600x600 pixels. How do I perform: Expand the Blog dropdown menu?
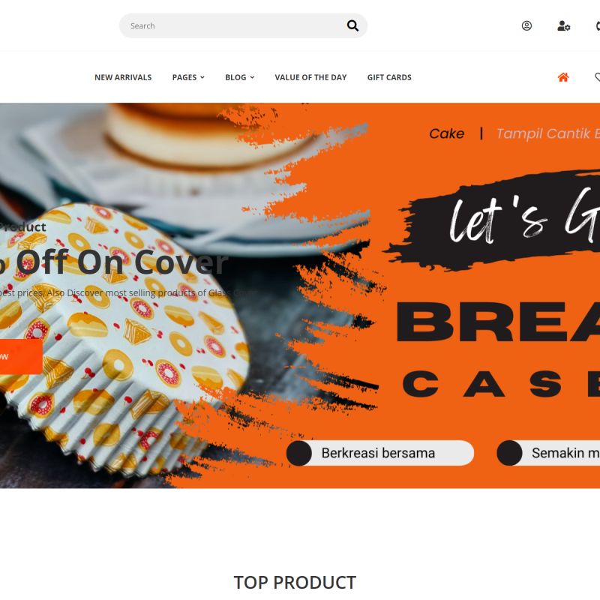(x=239, y=77)
